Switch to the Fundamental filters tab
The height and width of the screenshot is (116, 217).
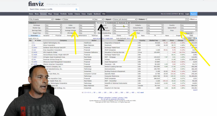point(112,23)
